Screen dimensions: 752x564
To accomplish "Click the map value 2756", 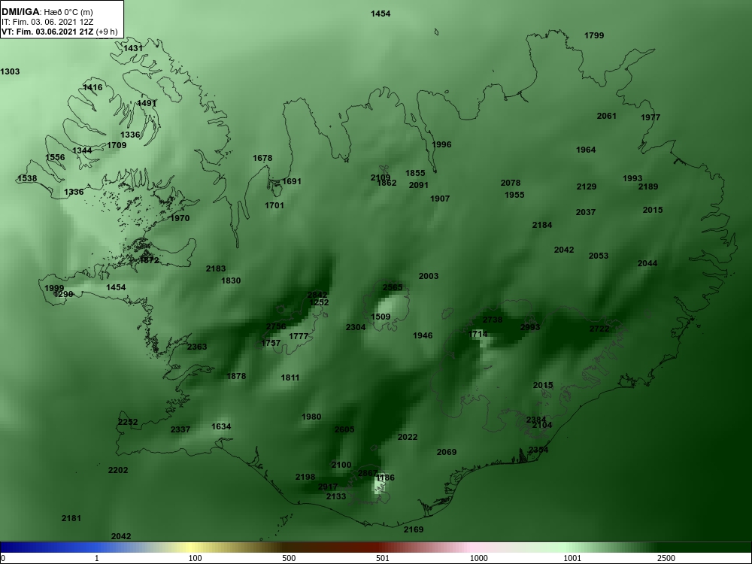I will [276, 326].
